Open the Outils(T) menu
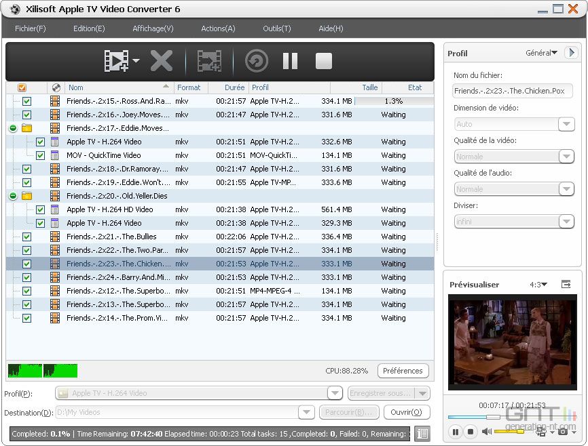 coord(276,28)
